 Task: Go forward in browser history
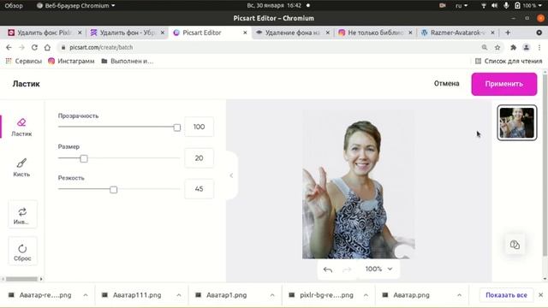(21, 47)
